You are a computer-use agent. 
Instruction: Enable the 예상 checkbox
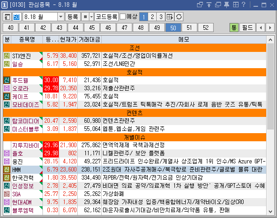click(x=122, y=17)
